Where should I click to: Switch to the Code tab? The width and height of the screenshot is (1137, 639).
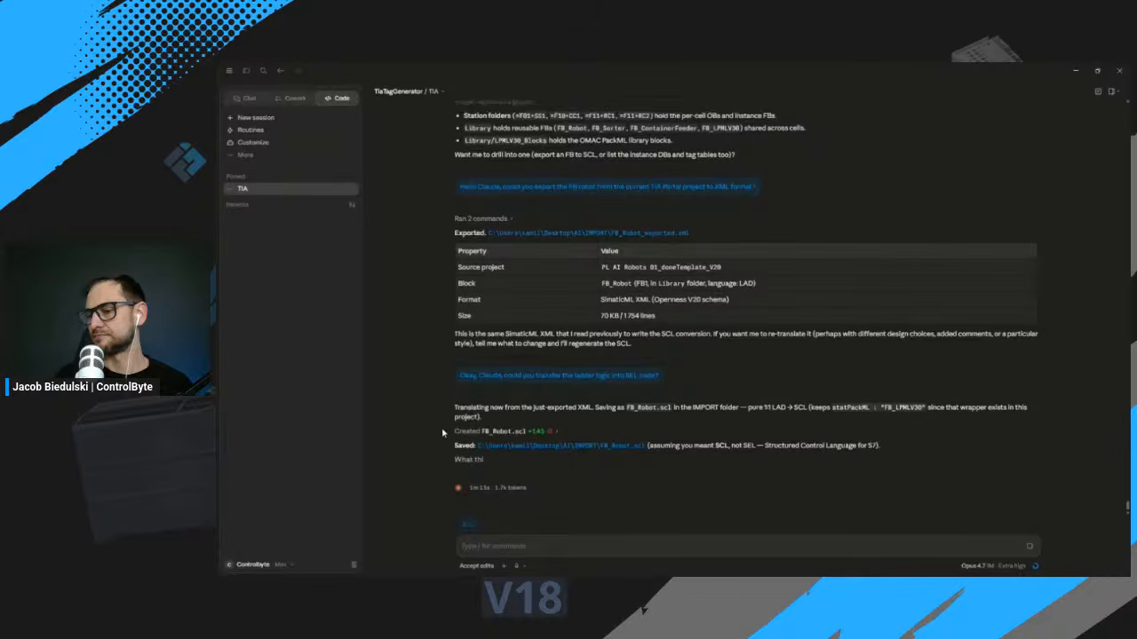[337, 99]
